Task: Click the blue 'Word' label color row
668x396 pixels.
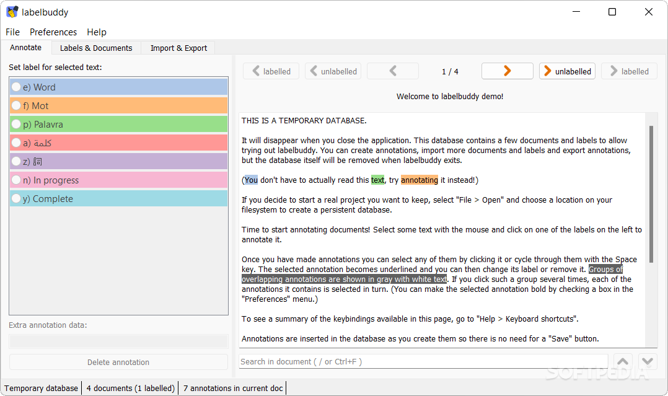Action: point(119,87)
